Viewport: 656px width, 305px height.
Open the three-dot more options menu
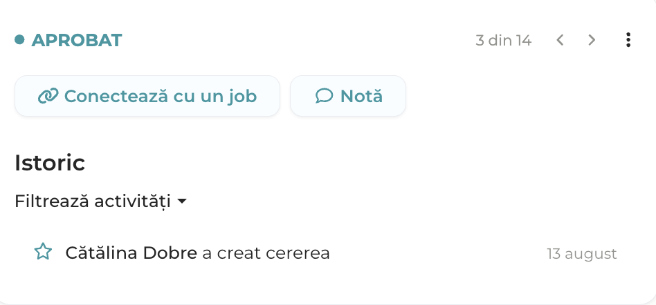point(628,40)
